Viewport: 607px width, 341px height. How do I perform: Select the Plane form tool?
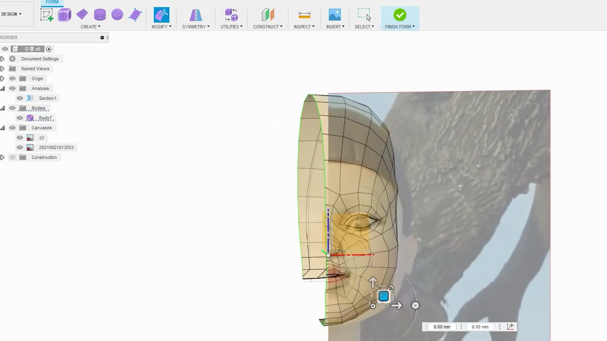click(82, 15)
